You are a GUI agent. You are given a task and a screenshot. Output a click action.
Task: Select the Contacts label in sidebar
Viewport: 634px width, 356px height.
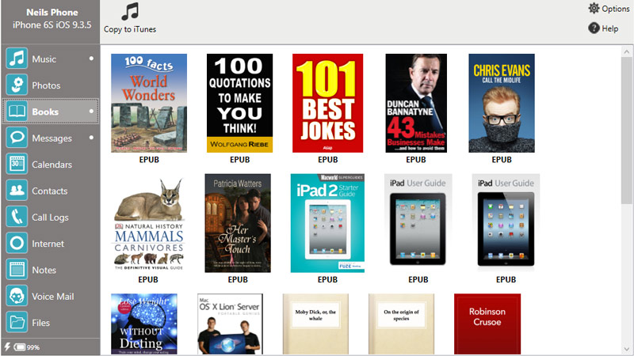point(50,191)
